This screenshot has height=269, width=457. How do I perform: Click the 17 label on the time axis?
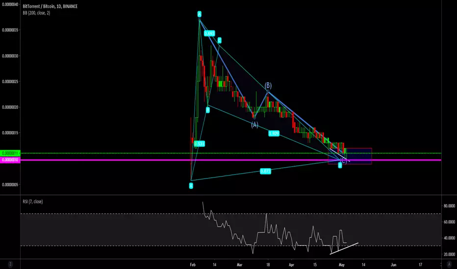(420, 265)
